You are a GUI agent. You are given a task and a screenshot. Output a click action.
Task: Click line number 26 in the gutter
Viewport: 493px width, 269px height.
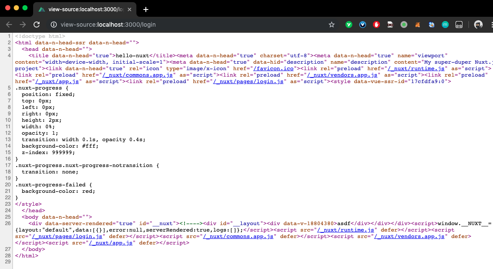tap(8, 223)
